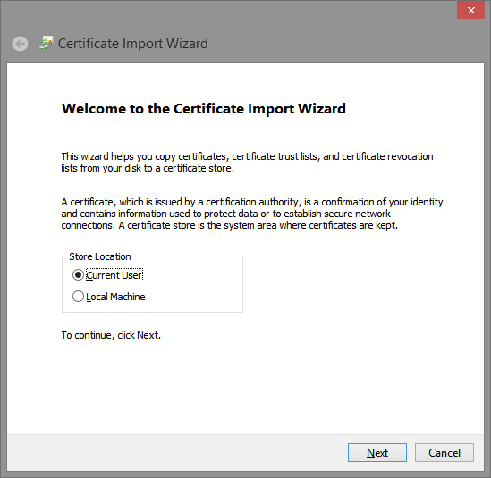
Task: Click the bold "Welcome to the Certificate Import Wizard" heading
Action: pos(204,108)
